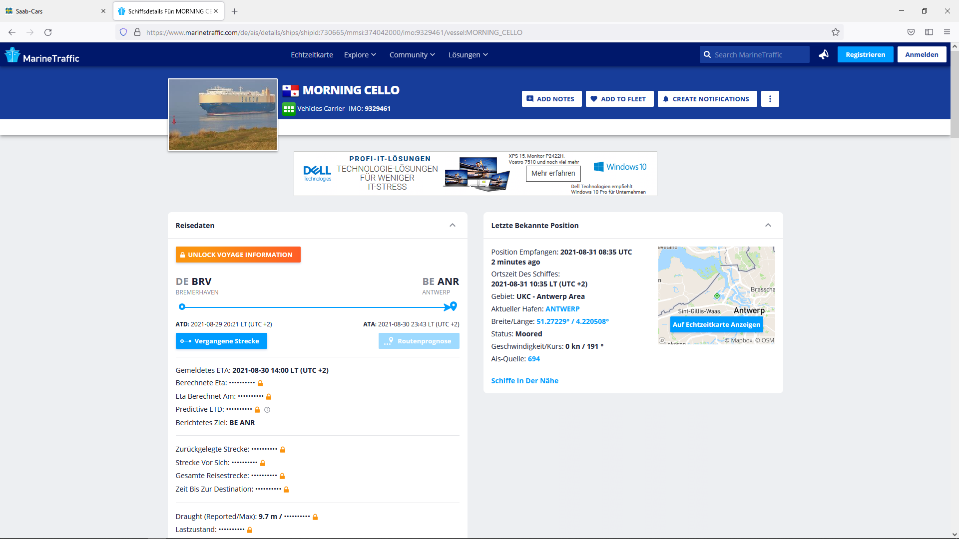Click the Search MarineTraffic input field
This screenshot has width=959, height=539.
click(754, 54)
